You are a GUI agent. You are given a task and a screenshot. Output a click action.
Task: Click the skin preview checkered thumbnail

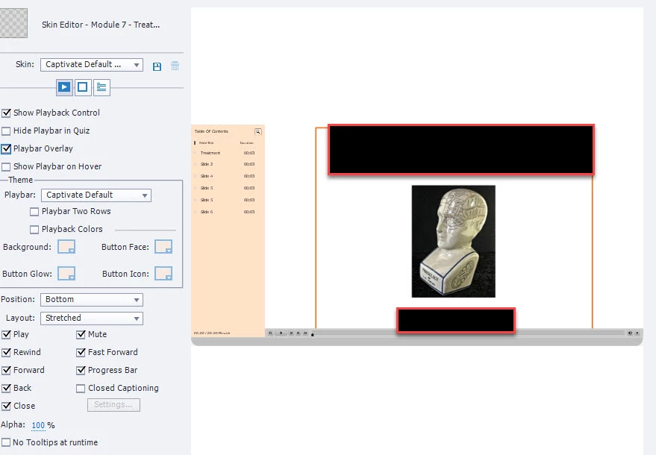(13, 23)
